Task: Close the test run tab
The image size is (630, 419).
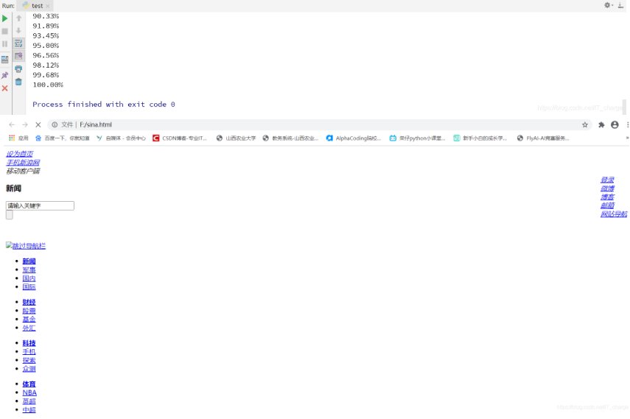Action: [x=48, y=6]
